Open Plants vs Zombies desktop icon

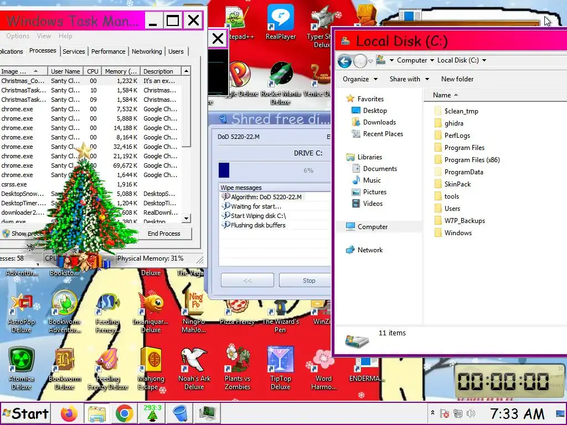point(238,369)
